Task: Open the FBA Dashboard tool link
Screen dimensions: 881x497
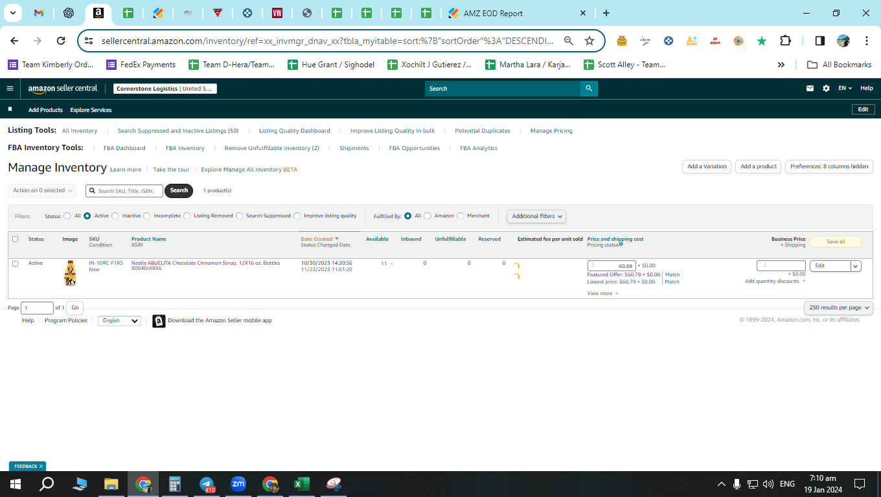Action: coord(124,148)
